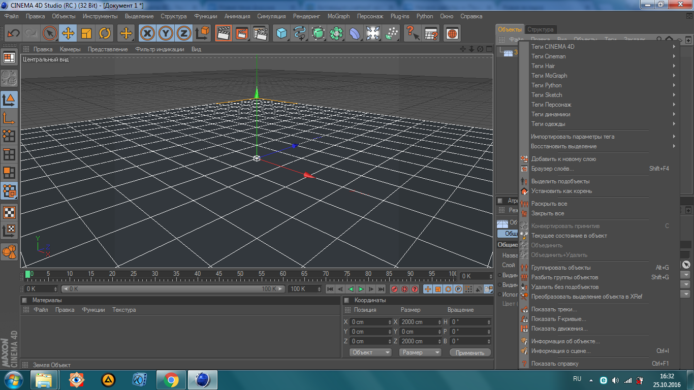Select Удалить без подобъектов menu entry

pos(600,287)
